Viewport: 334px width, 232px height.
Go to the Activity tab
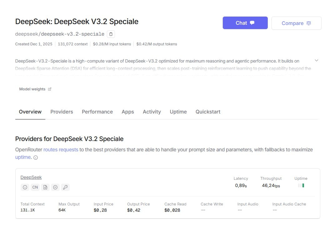[x=152, y=112]
